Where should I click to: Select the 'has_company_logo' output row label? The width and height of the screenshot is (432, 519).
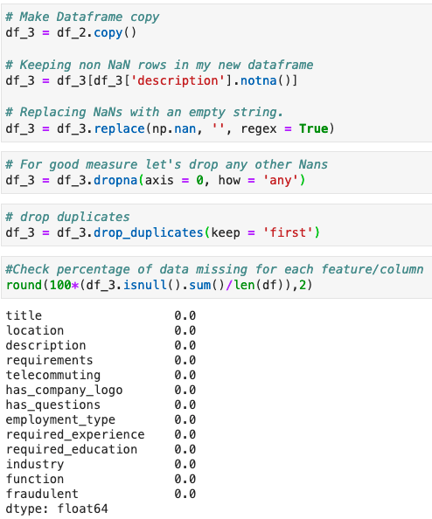(64, 390)
